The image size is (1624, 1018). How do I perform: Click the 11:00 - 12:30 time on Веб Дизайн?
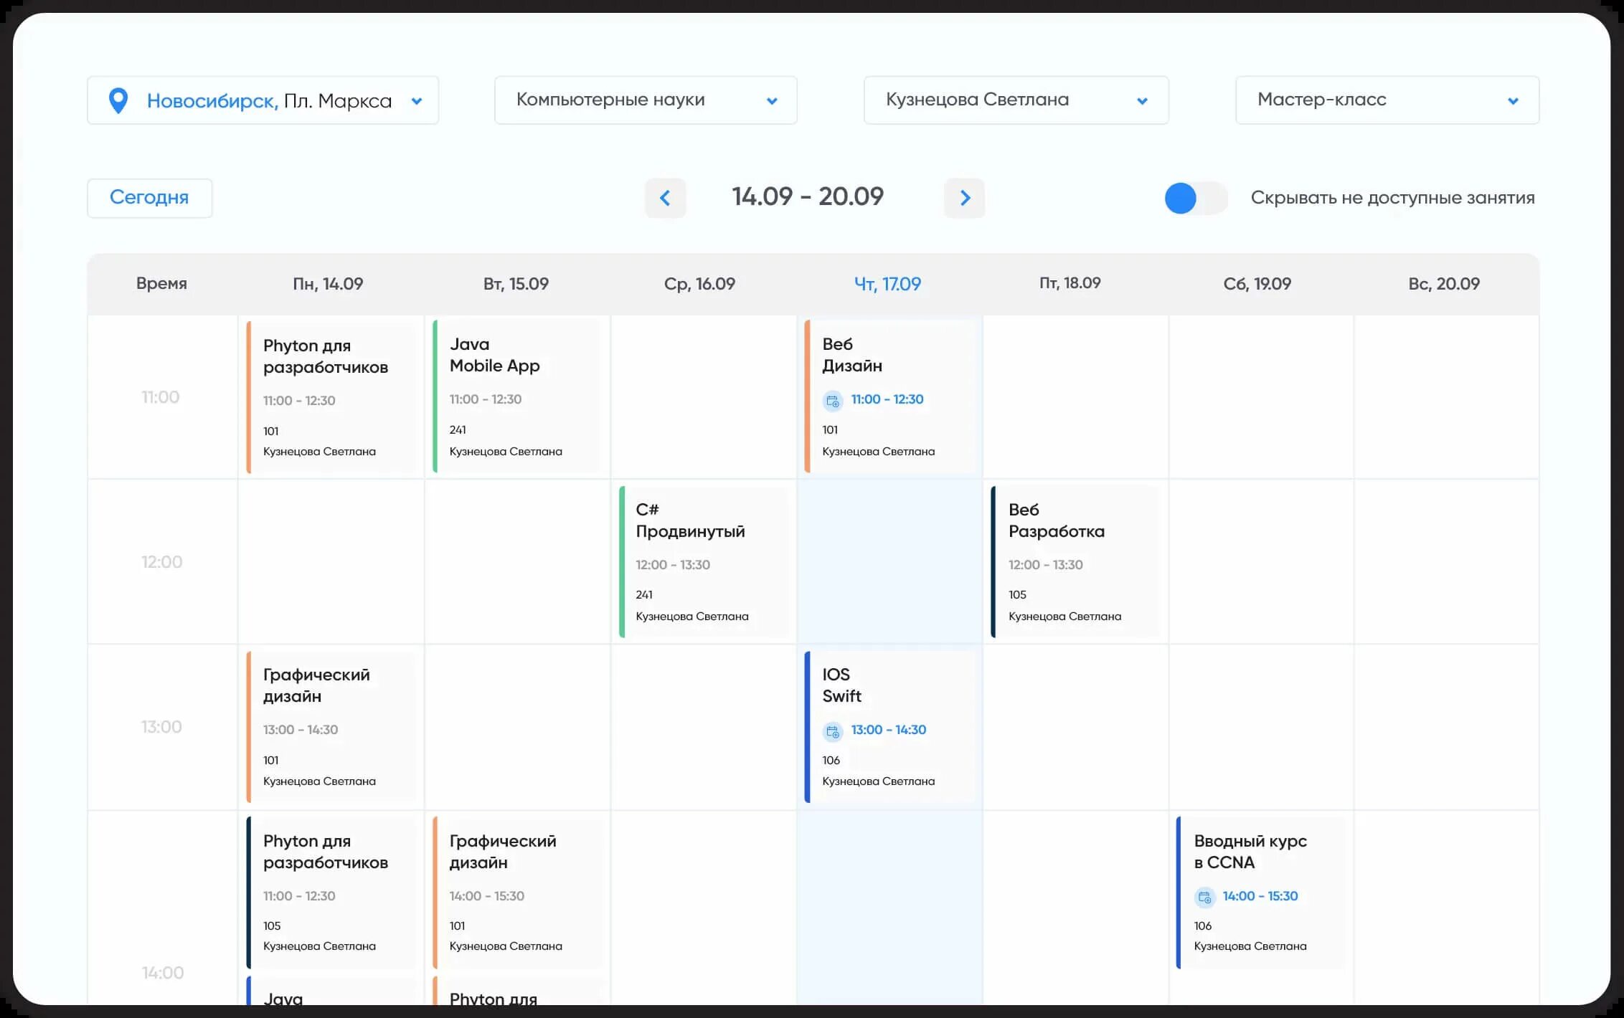[x=887, y=399]
